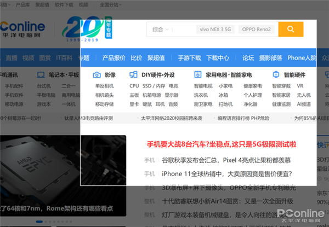This screenshot has height=227, width=329.
Task: Open the 太平洋网络2020校园招聘来袭 ticker link
Action: pos(172,118)
